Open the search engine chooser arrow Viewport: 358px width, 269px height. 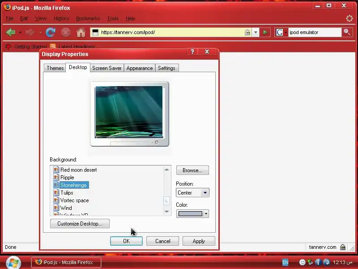click(x=286, y=32)
